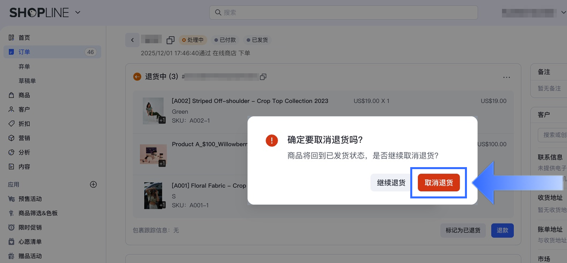Click the "US$19.00 X 1" price text
Viewport: 567px width, 263px height.
click(x=372, y=101)
